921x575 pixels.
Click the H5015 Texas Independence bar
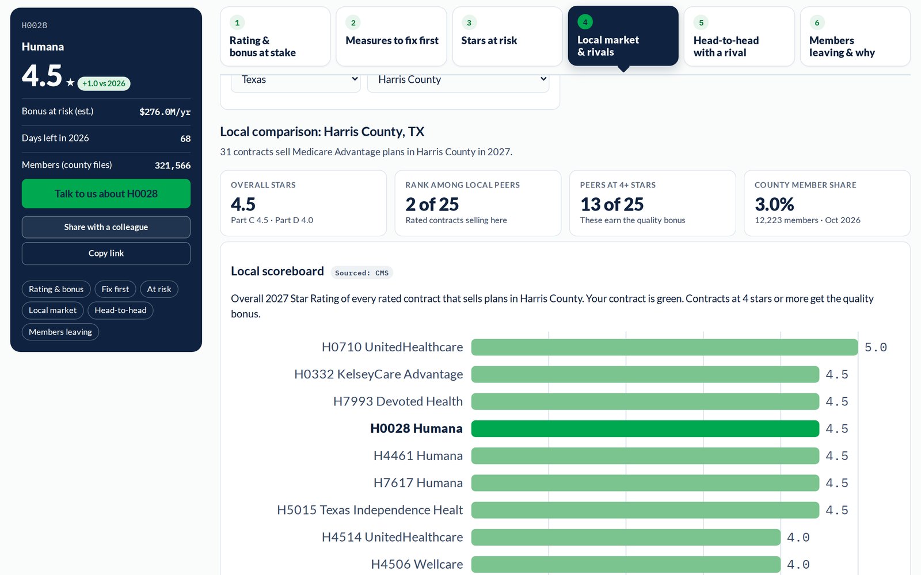coord(645,510)
